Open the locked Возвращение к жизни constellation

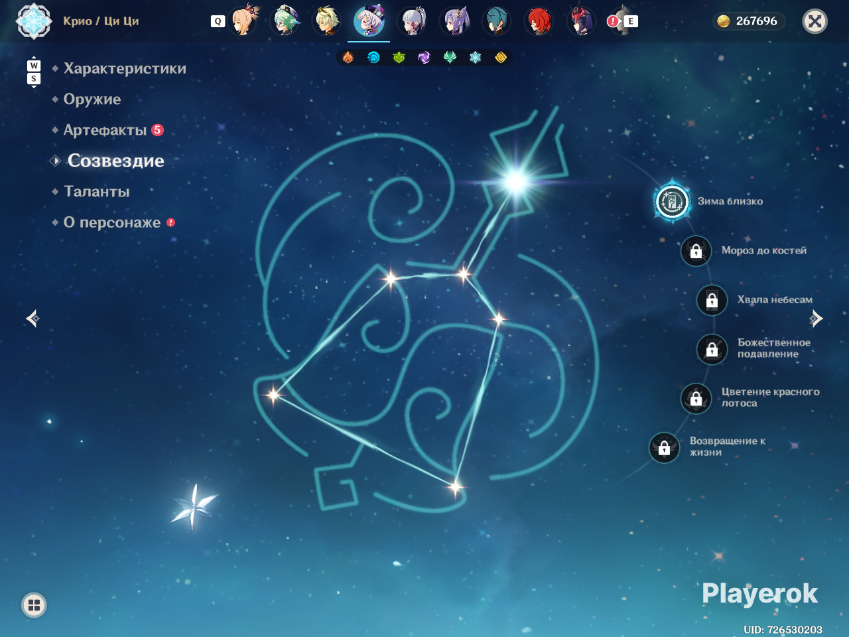point(664,448)
